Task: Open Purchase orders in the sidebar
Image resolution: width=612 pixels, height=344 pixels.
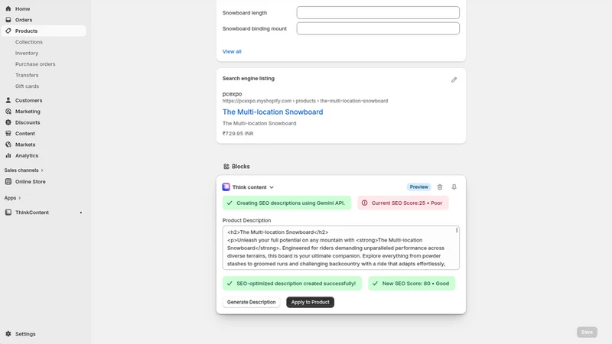Action: (x=35, y=64)
